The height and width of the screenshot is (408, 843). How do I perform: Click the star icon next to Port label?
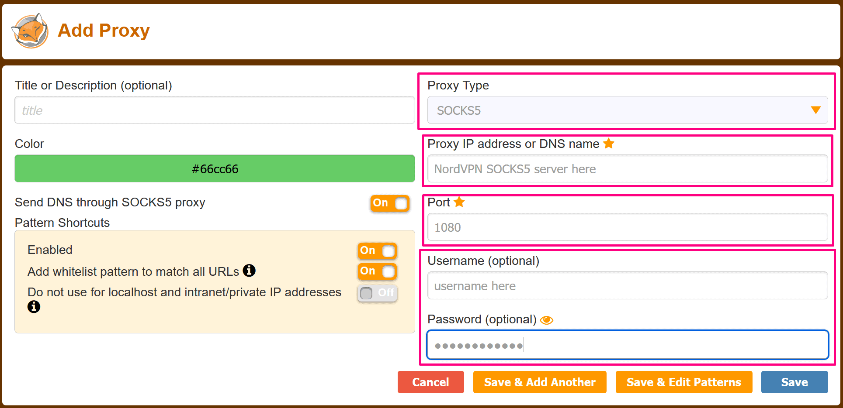tap(459, 202)
